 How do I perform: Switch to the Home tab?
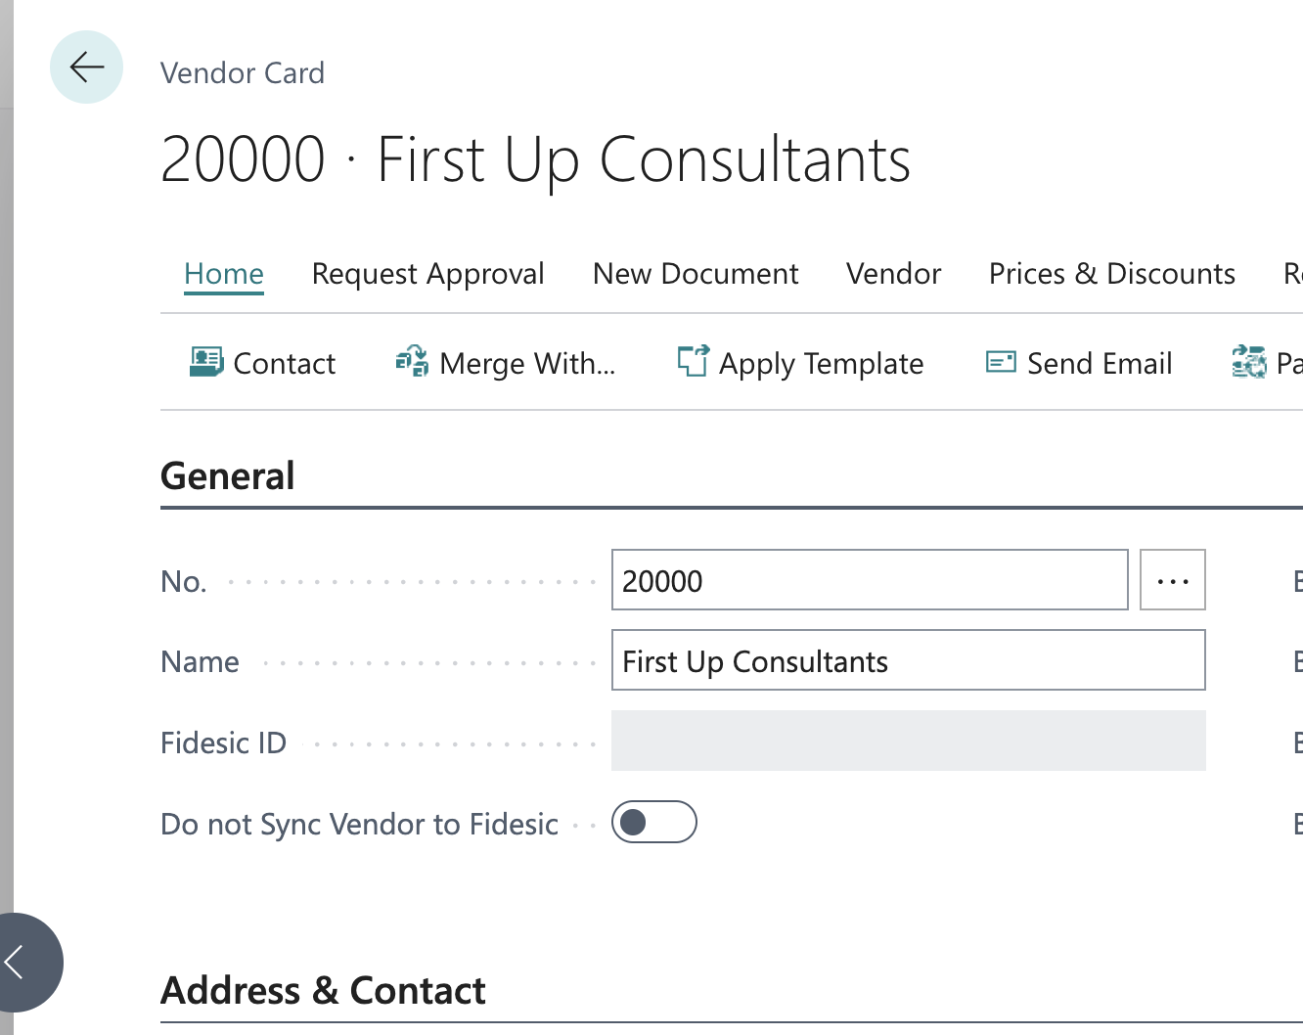[224, 274]
